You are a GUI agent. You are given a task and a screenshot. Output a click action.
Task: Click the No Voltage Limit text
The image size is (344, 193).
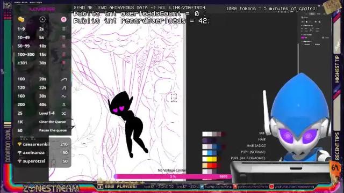172,170
